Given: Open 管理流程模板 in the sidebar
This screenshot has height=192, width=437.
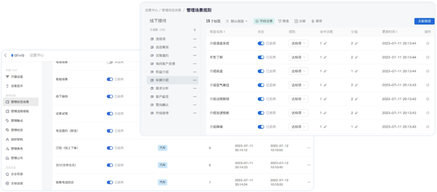Looking at the screenshot, I should tap(17, 111).
